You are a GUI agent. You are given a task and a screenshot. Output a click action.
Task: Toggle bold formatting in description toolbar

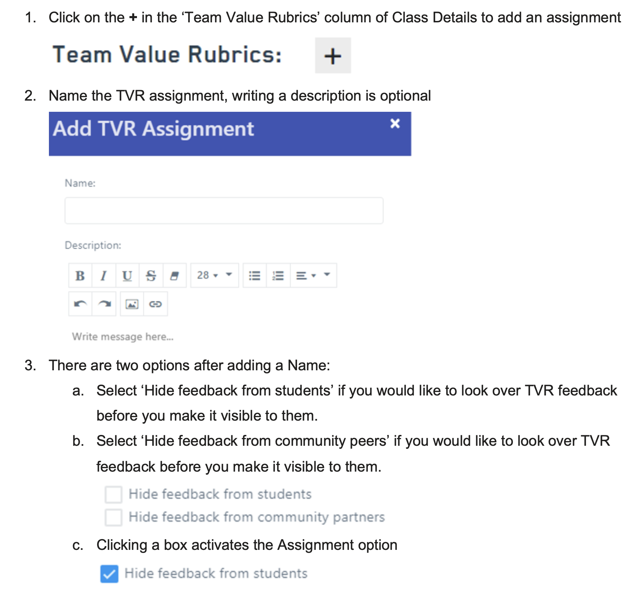(x=80, y=276)
